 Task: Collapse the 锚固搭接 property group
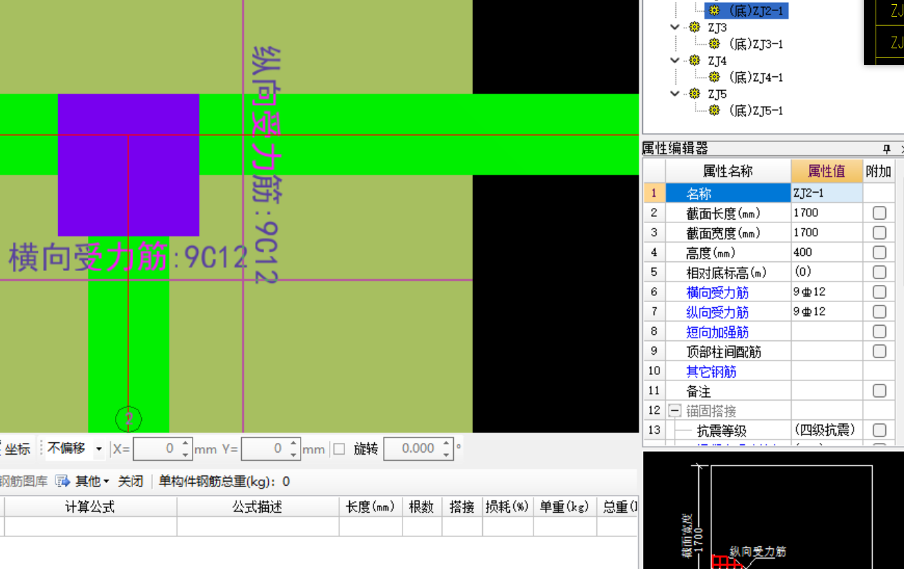pos(675,411)
